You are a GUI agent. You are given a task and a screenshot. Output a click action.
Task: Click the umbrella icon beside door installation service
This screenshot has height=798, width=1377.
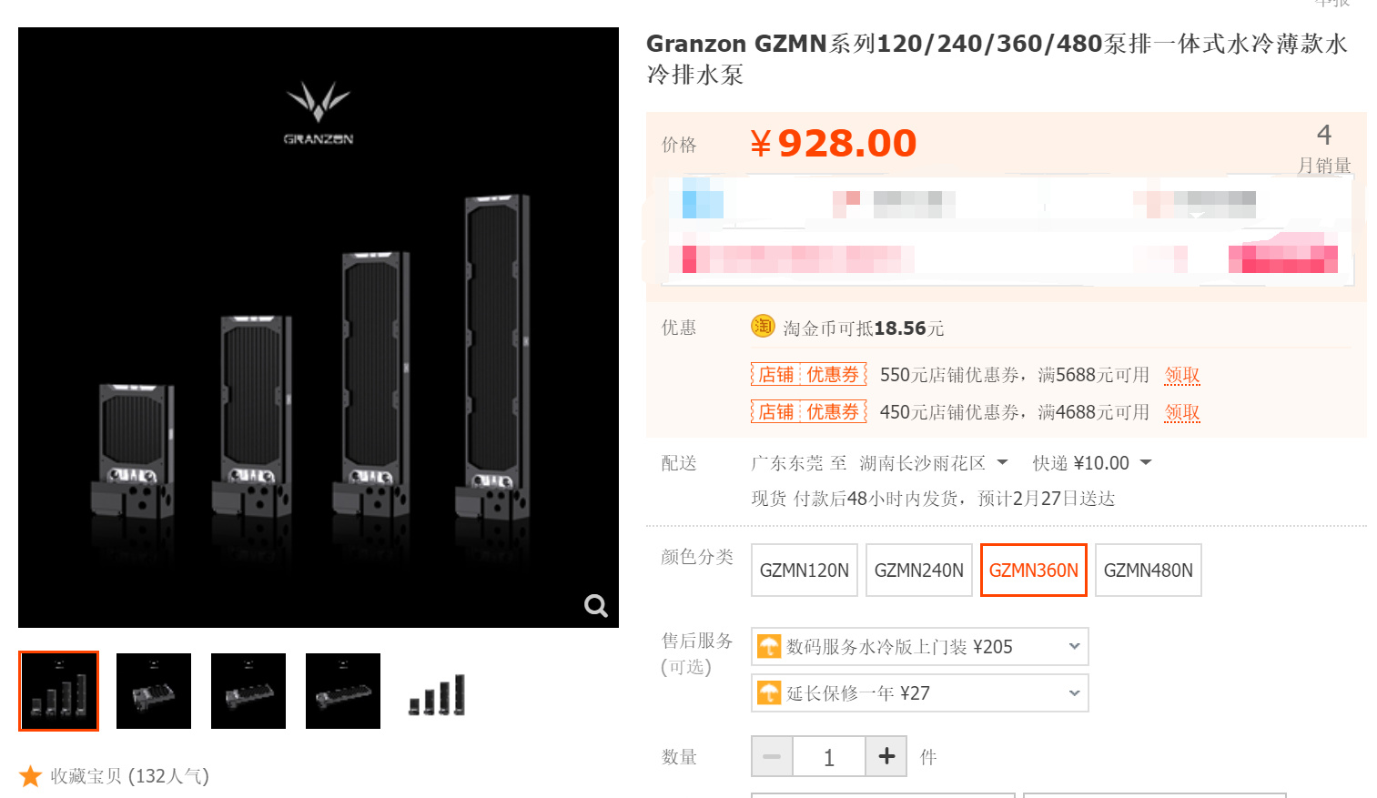point(769,646)
